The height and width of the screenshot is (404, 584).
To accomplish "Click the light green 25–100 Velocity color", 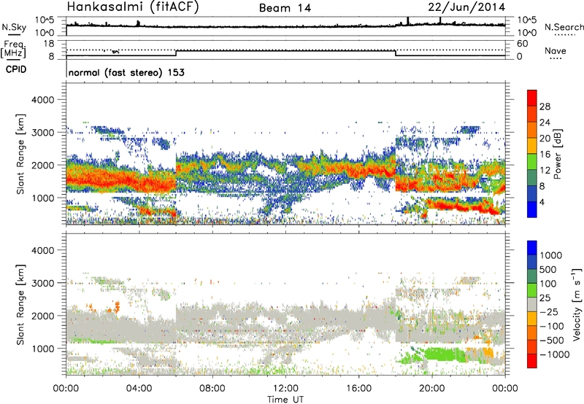I will tap(532, 290).
